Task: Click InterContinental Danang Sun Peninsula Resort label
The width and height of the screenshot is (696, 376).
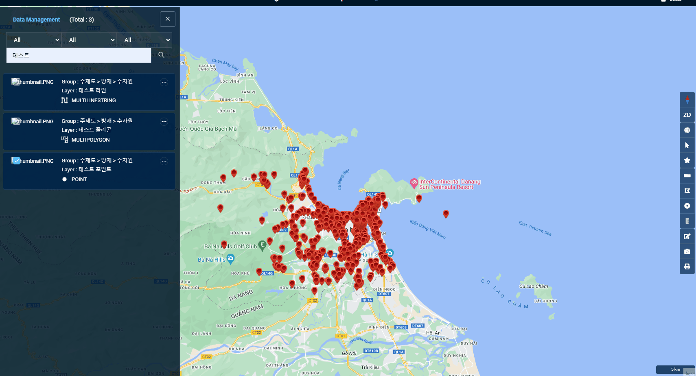Action: (x=450, y=184)
